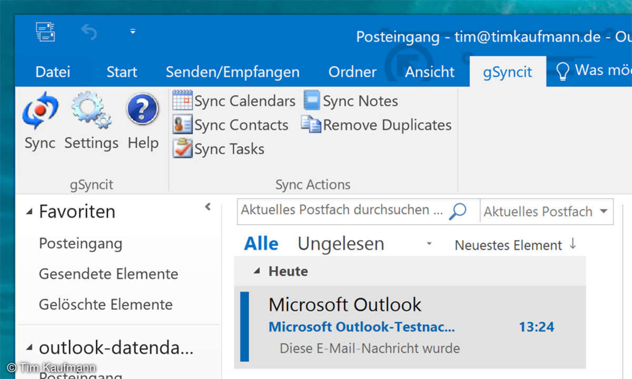Select Gelöschte Elemente folder
The width and height of the screenshot is (632, 379).
click(x=106, y=304)
